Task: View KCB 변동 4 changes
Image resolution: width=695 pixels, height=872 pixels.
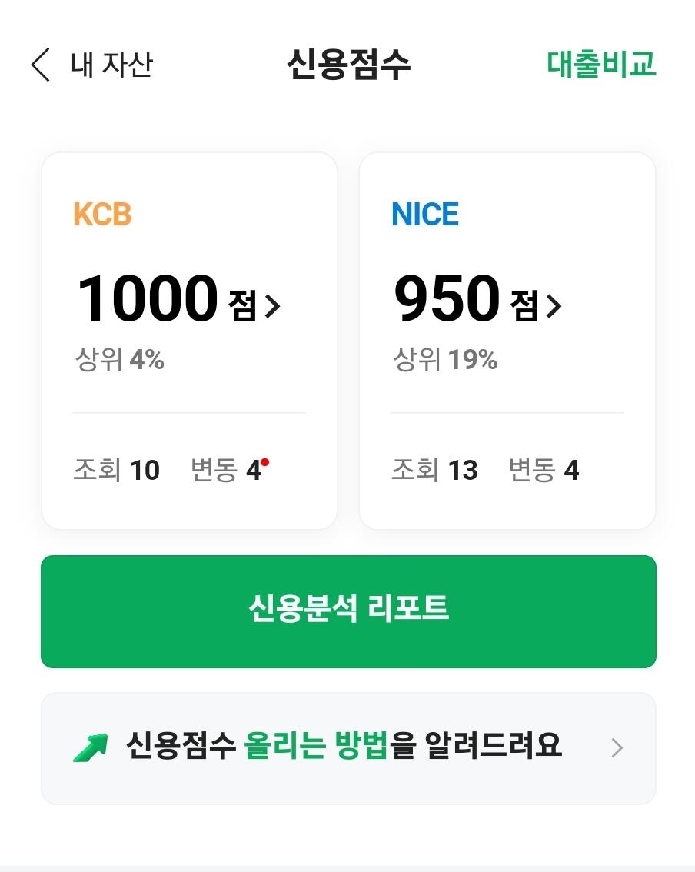Action: coord(225,470)
